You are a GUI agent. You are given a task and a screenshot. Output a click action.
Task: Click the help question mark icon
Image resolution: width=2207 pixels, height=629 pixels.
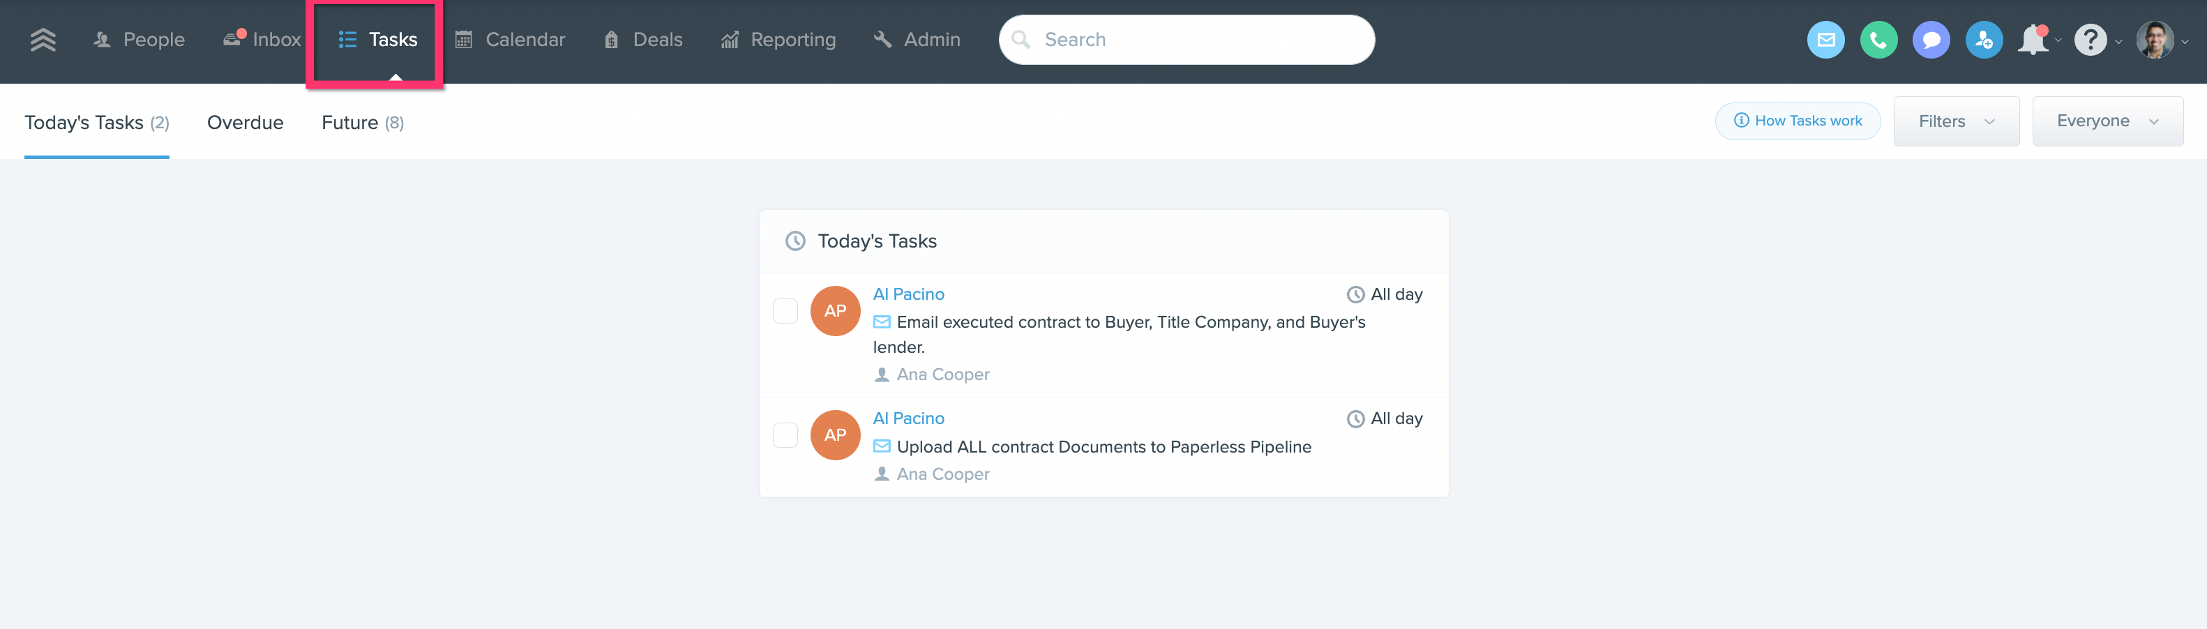tap(2091, 40)
